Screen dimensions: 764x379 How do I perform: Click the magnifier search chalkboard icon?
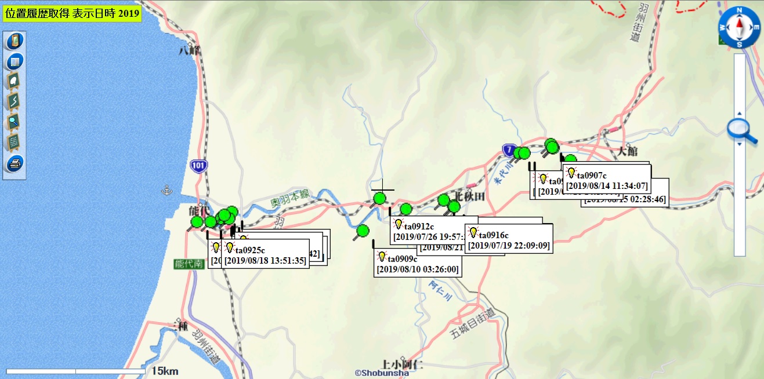click(15, 122)
